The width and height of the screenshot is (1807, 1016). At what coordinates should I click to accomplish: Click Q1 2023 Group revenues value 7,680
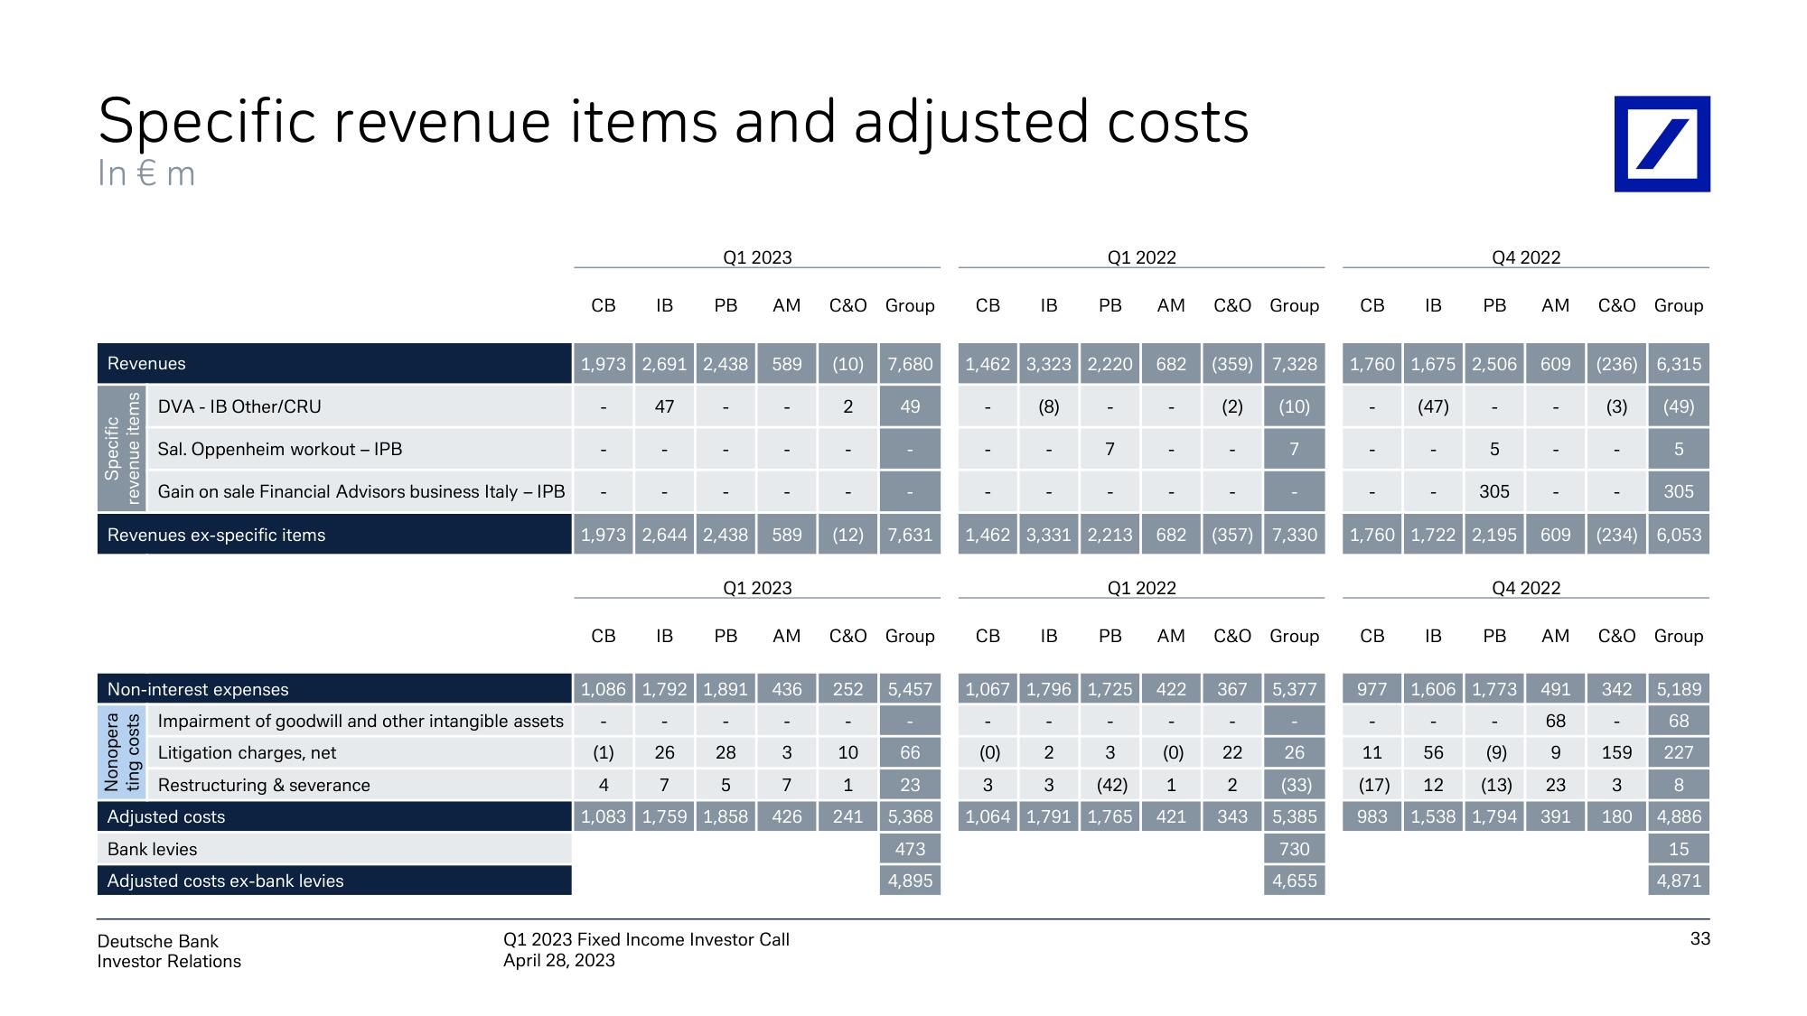pos(910,364)
